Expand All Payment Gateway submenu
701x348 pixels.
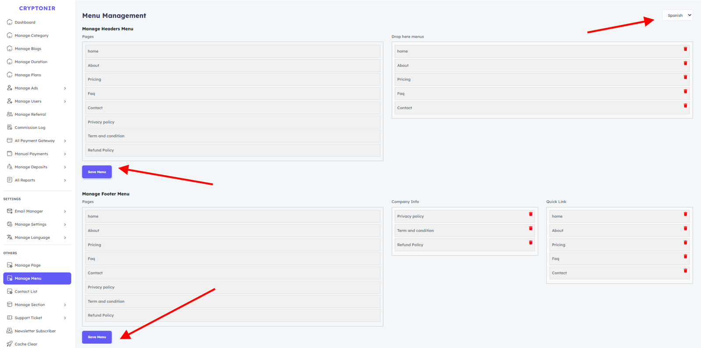[x=65, y=141]
